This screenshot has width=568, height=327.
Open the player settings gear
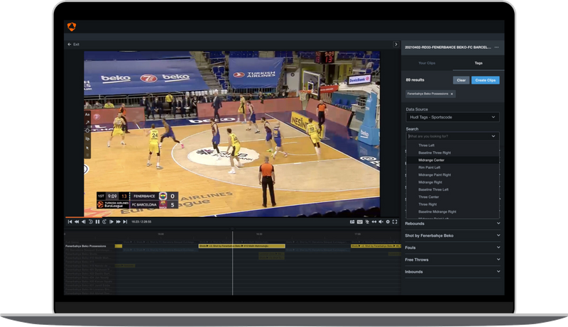pyautogui.click(x=388, y=222)
